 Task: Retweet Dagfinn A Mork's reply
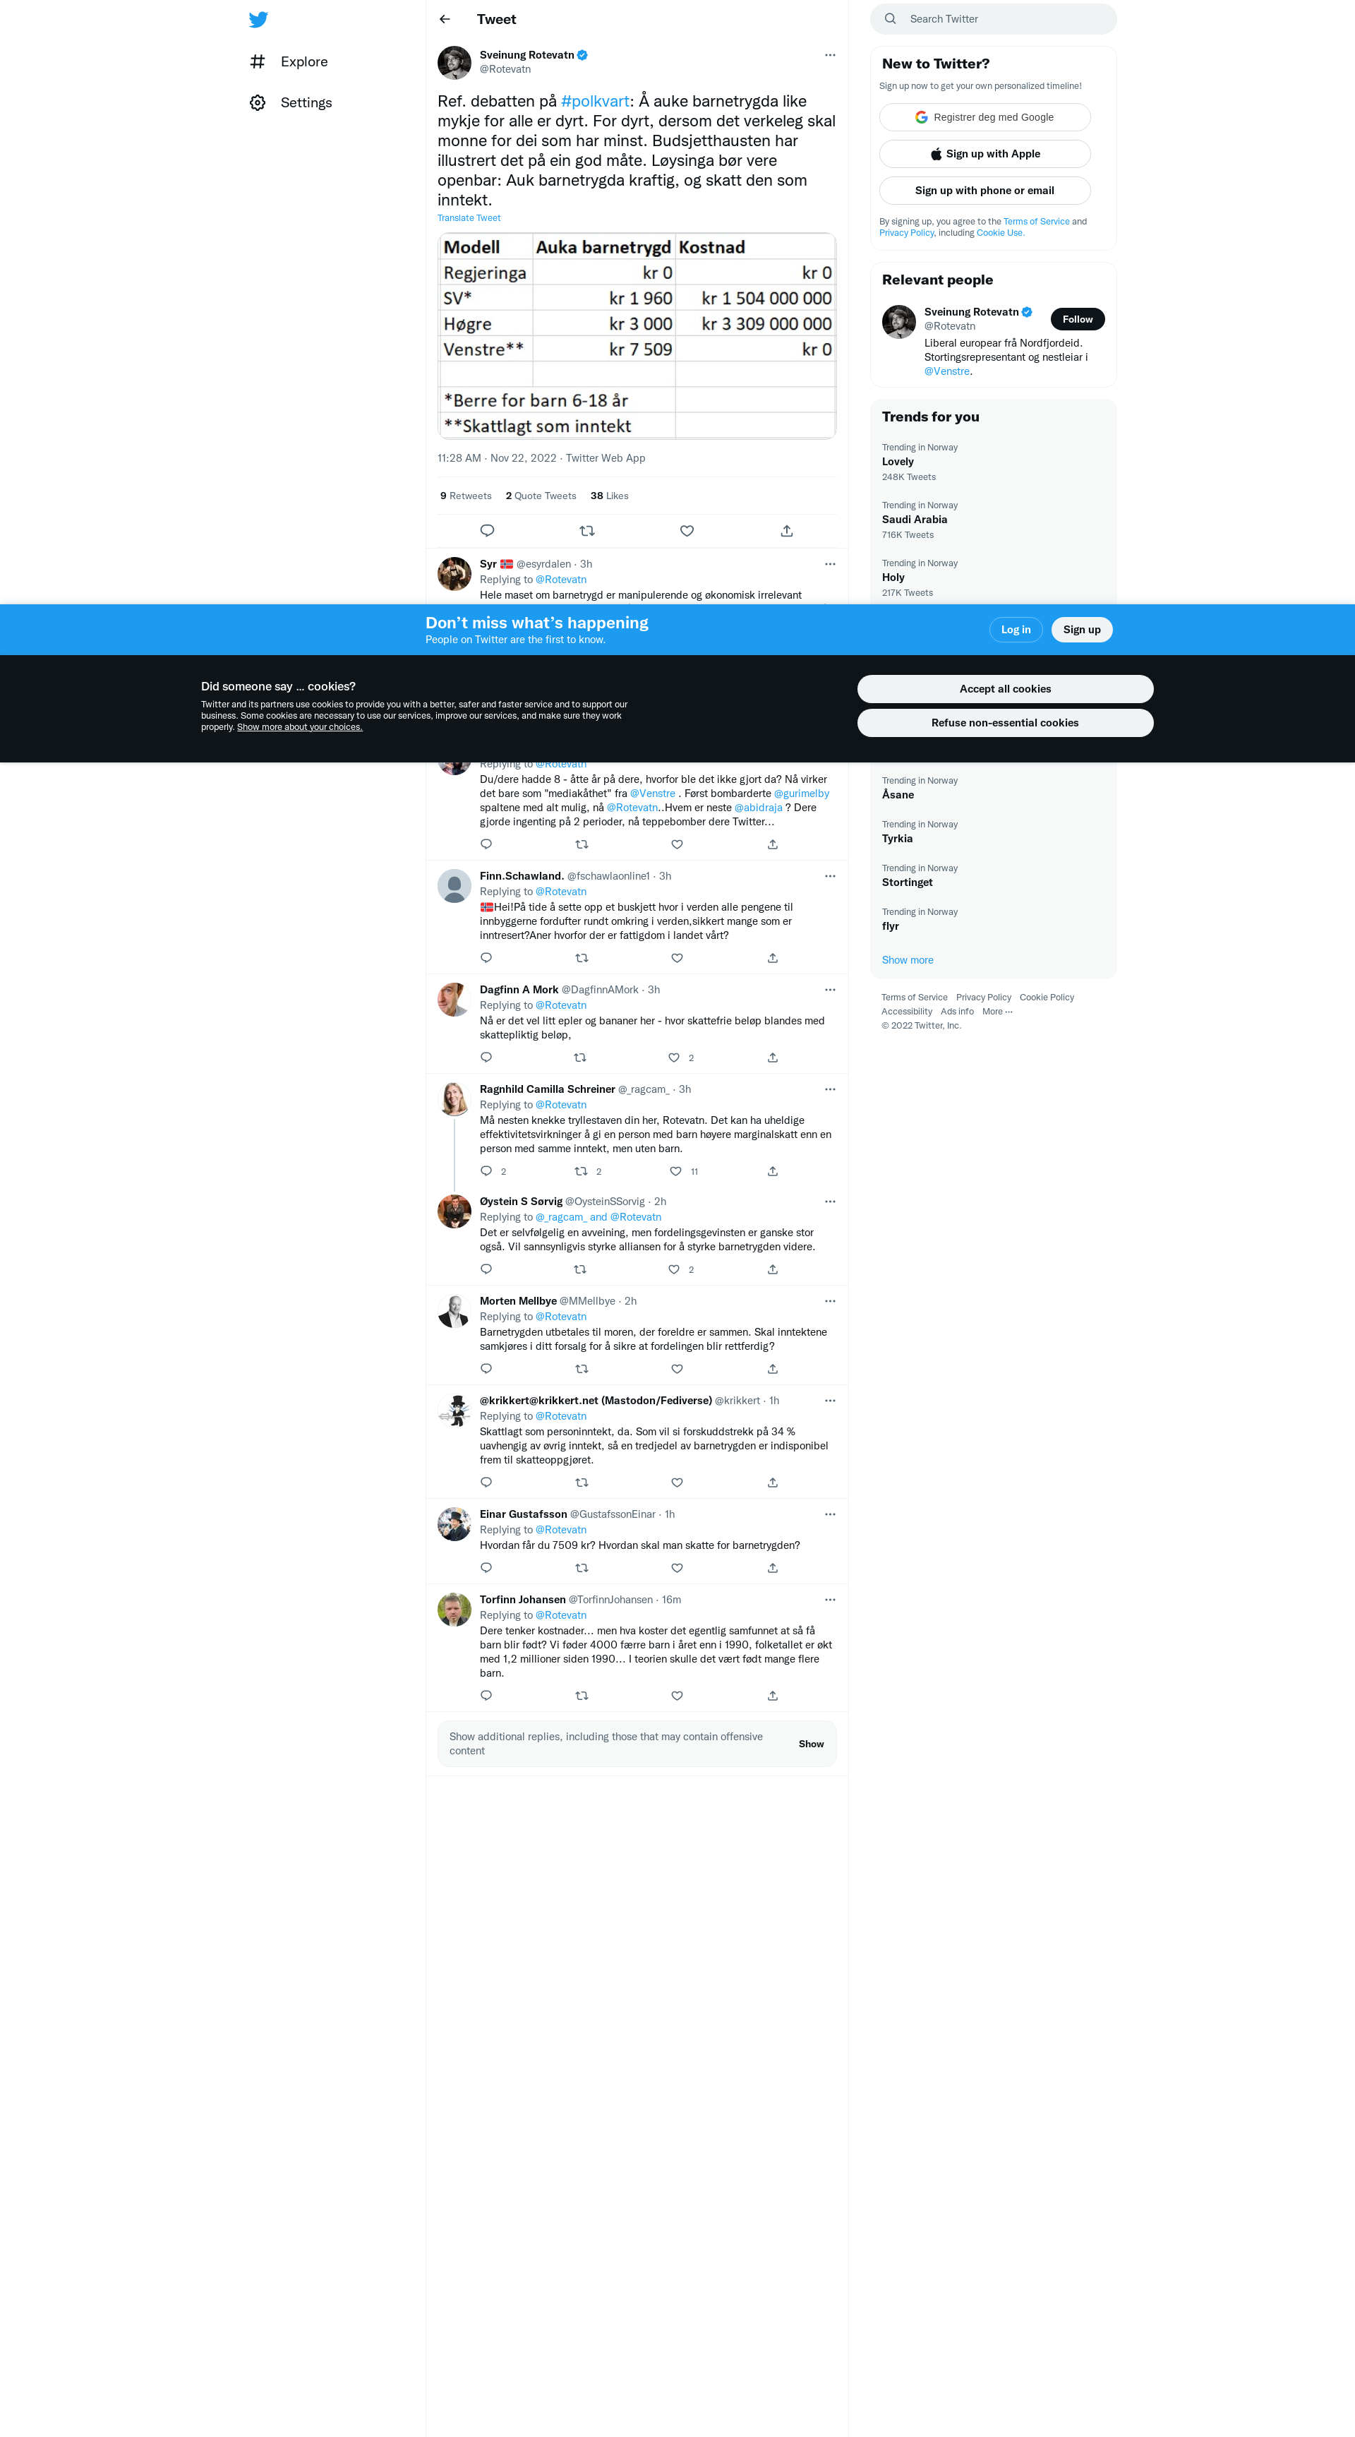[x=579, y=1058]
